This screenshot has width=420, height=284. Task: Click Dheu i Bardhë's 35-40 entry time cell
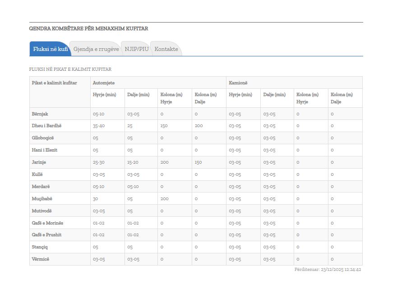98,126
